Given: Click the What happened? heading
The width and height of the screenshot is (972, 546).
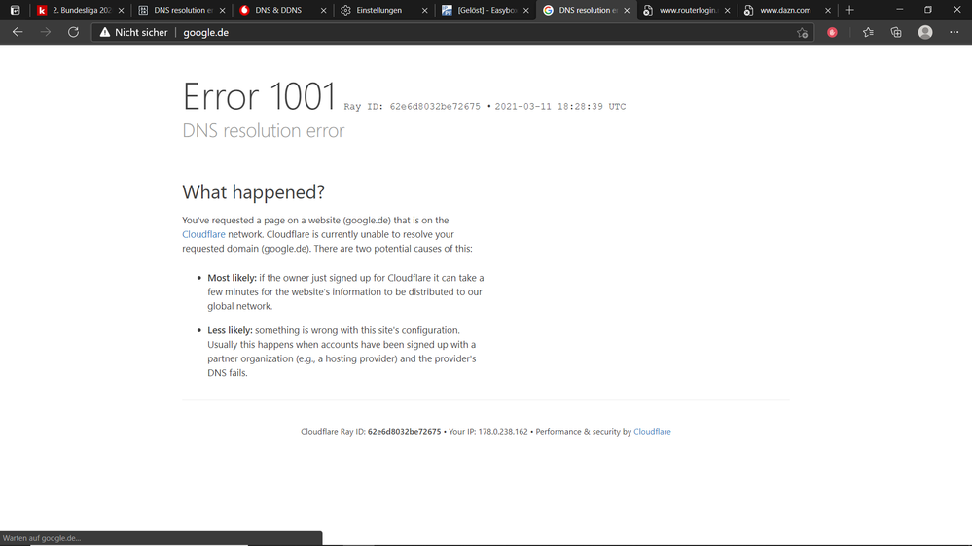Looking at the screenshot, I should (254, 192).
